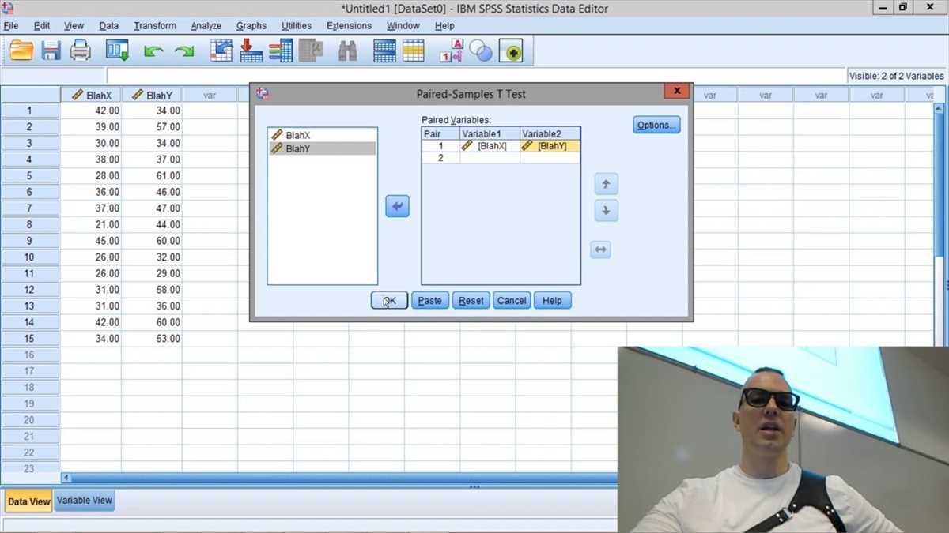
Task: Open the Data menu
Action: (108, 26)
